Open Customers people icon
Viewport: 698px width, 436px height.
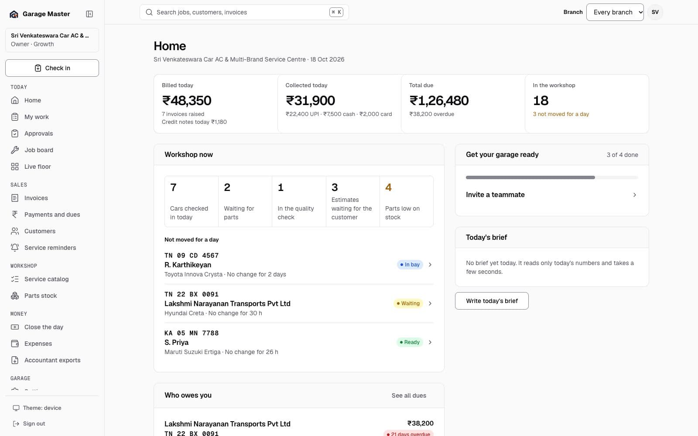15,231
